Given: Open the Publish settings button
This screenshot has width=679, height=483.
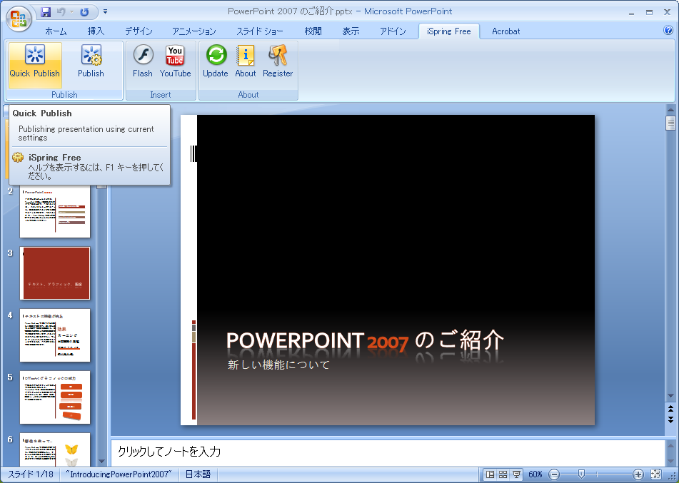Looking at the screenshot, I should tap(91, 61).
